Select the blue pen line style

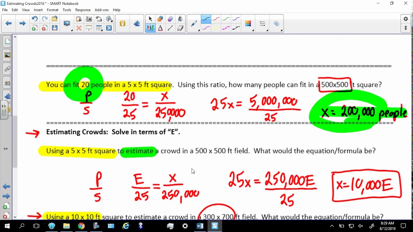coord(236,19)
